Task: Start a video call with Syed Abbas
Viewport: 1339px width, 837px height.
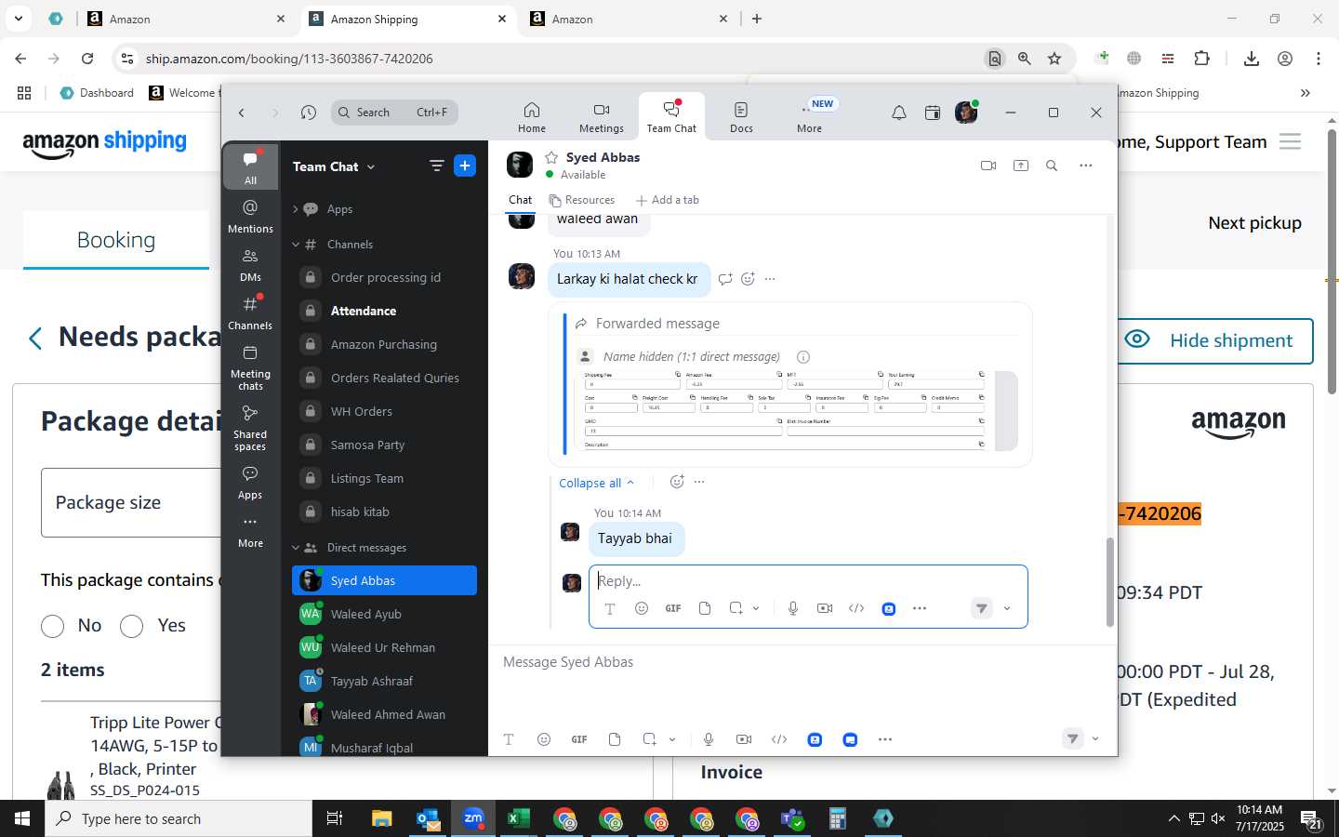Action: [988, 166]
